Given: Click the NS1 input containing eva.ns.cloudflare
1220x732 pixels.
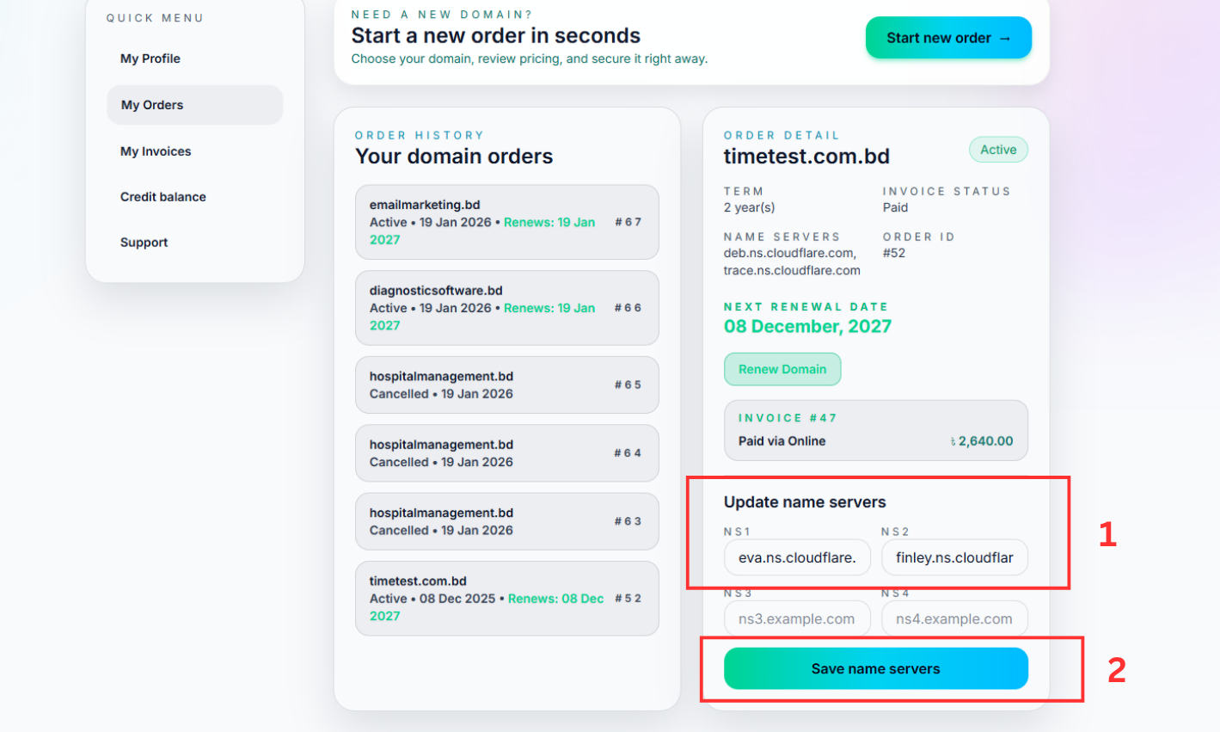Looking at the screenshot, I should click(x=796, y=557).
